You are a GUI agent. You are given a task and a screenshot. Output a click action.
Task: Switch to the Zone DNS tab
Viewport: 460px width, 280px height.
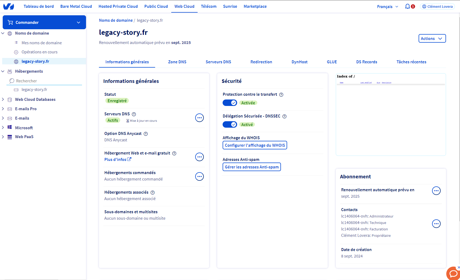[177, 62]
